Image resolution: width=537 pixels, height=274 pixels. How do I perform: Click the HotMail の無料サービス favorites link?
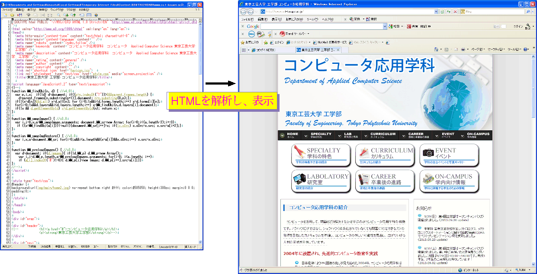click(330, 42)
